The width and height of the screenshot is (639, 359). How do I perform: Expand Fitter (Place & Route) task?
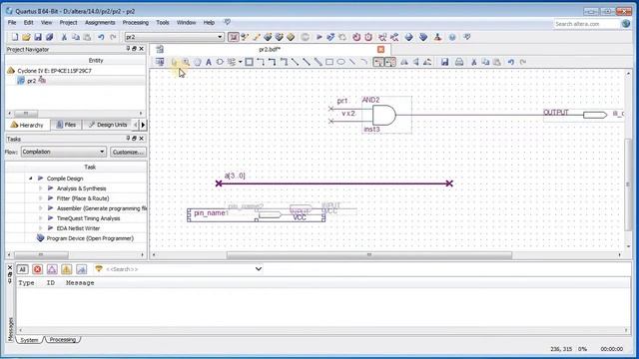40,198
